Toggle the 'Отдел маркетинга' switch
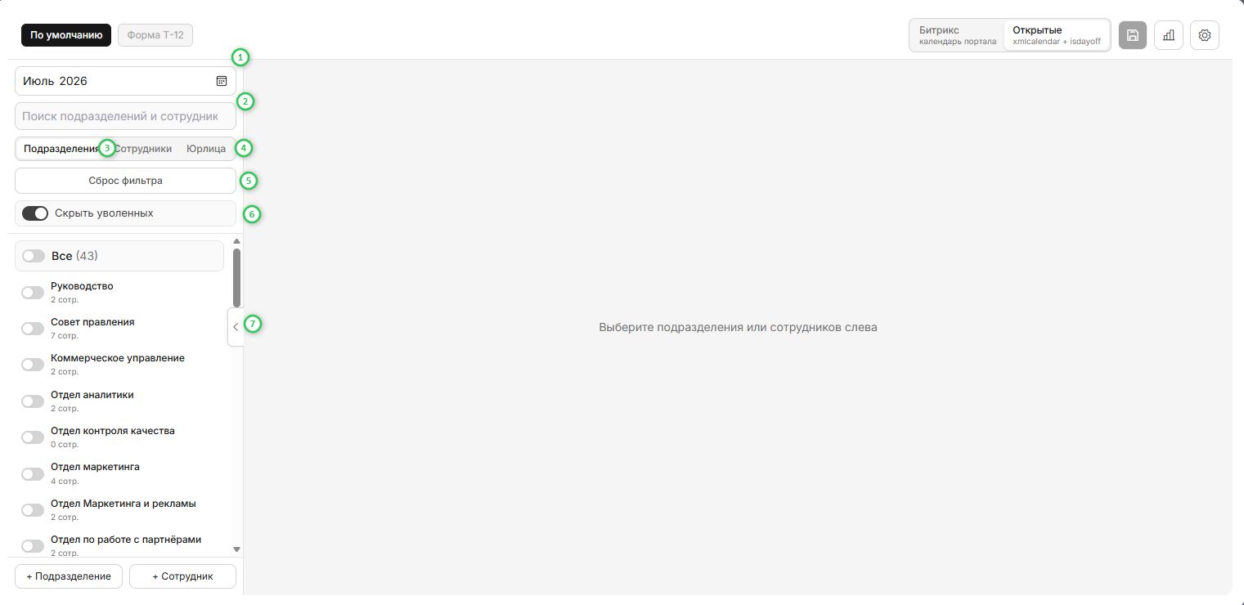The width and height of the screenshot is (1244, 605). click(33, 473)
